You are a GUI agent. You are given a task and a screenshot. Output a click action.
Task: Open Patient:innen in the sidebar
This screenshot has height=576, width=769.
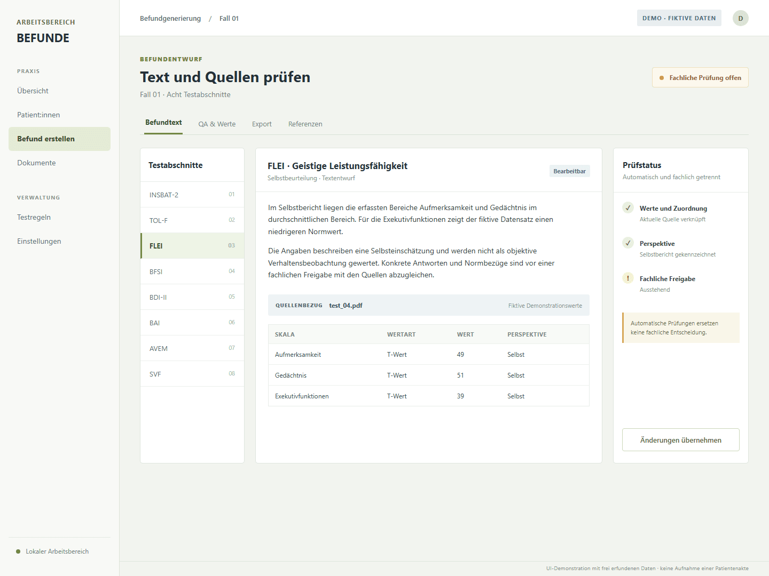59,115
